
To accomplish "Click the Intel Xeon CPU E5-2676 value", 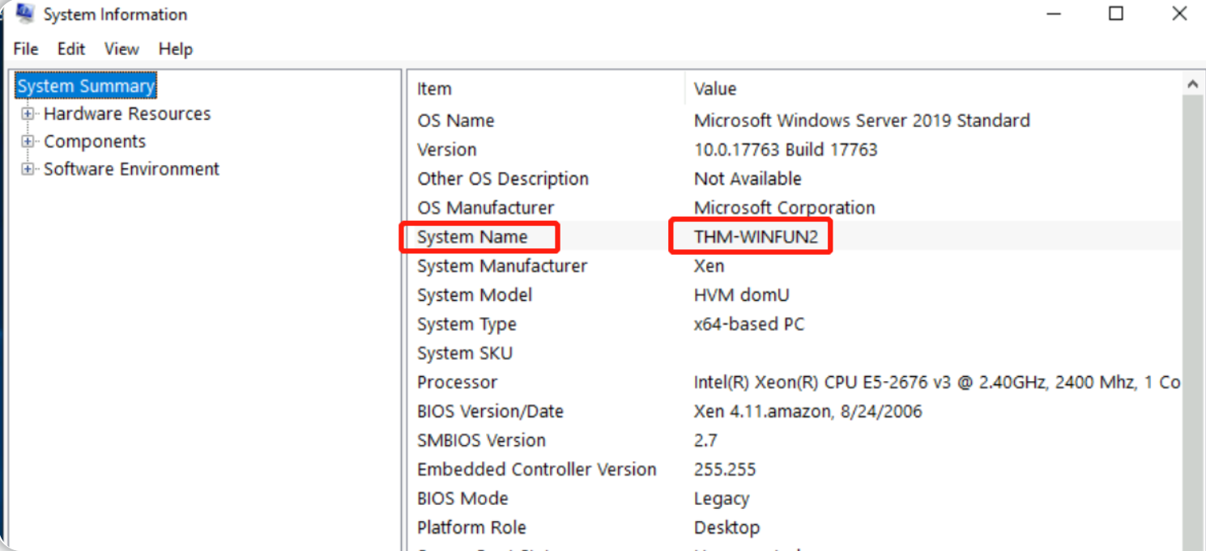I will coord(937,383).
